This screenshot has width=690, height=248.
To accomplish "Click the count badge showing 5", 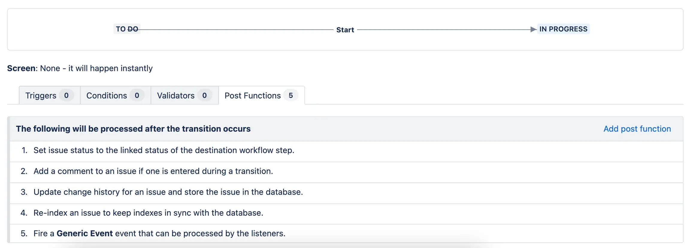I will coord(290,96).
